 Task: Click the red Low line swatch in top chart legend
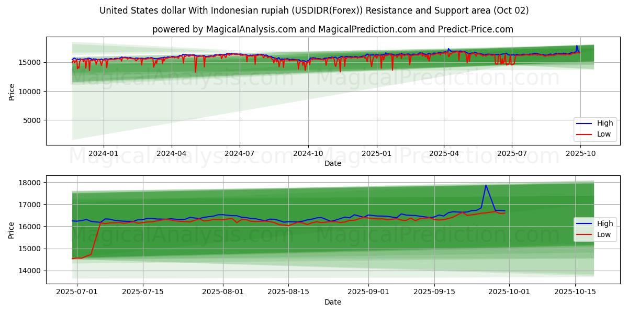click(584, 134)
